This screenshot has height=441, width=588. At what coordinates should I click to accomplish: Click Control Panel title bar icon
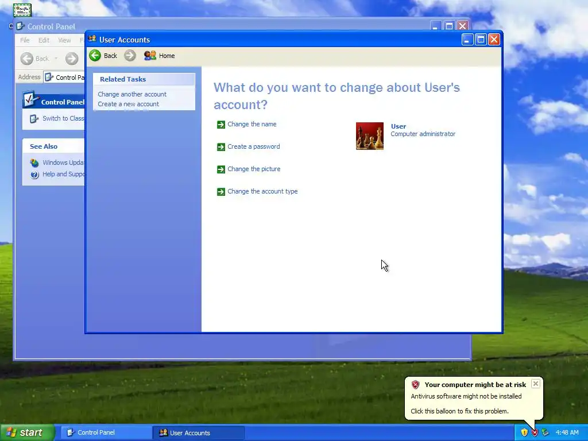[21, 26]
